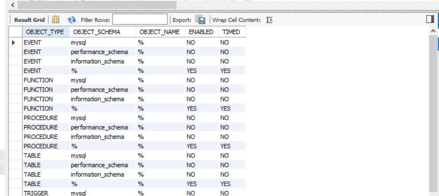
Task: Click TIMED NO in FUNCTION mysql row
Action: point(232,80)
